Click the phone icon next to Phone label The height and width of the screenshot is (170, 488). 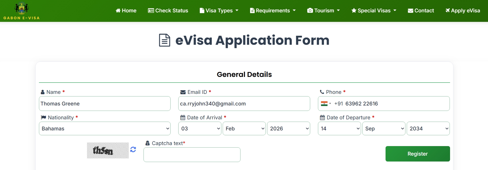tap(322, 92)
